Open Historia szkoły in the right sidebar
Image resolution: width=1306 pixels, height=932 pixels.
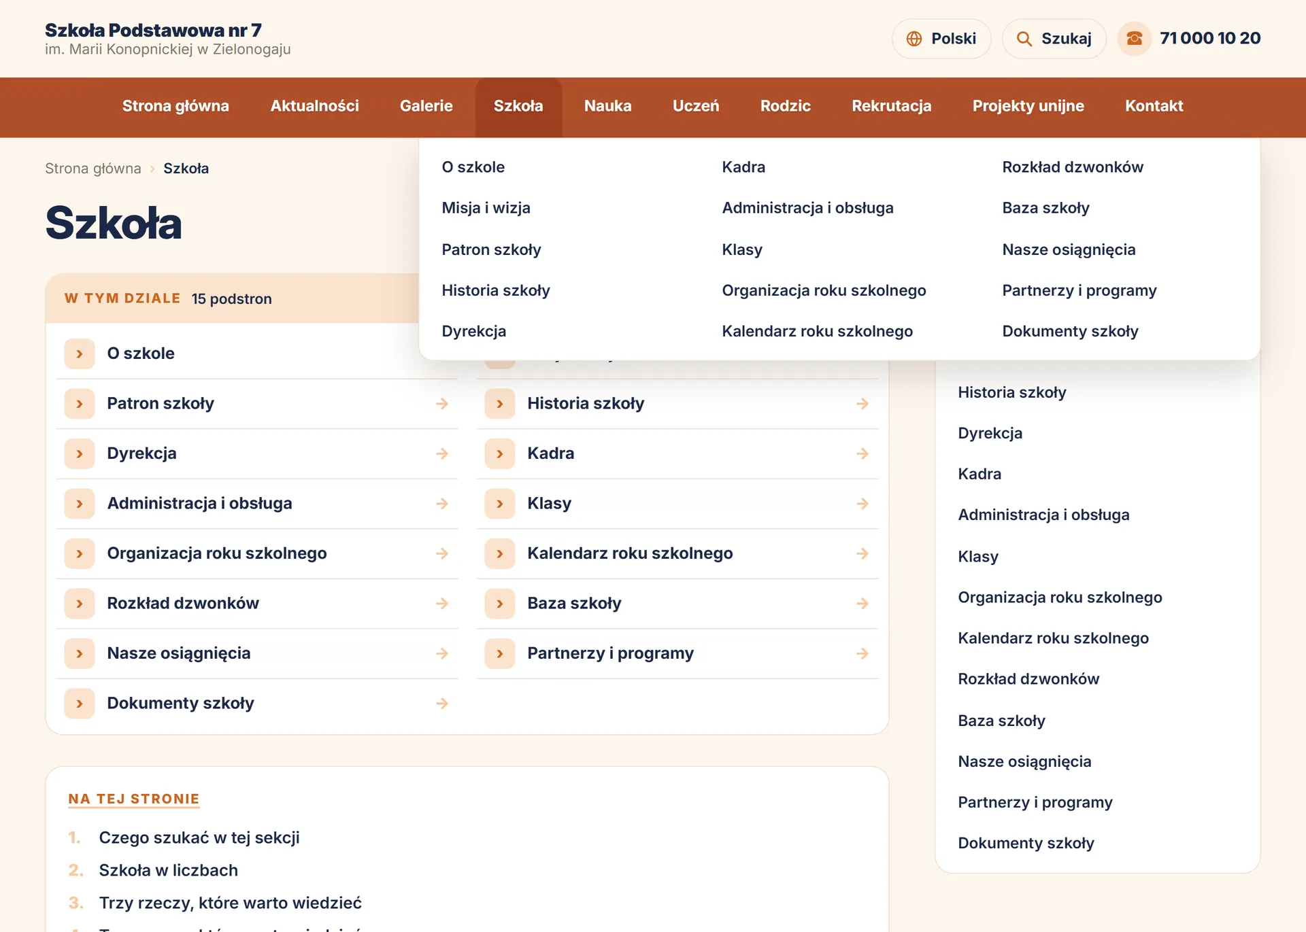[x=1011, y=393]
